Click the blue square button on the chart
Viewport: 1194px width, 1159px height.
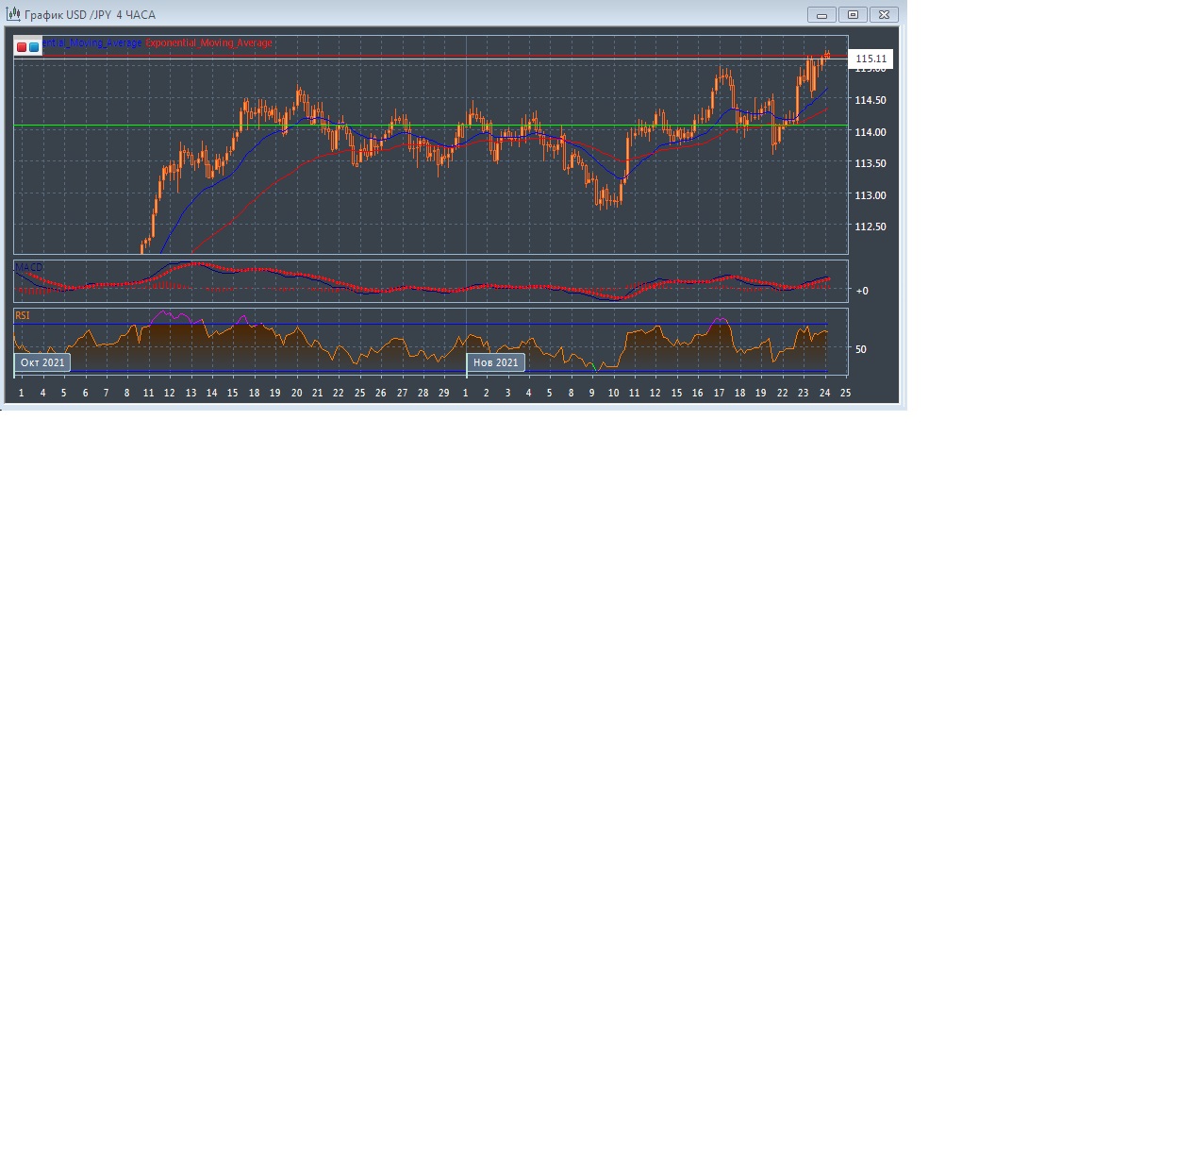[x=34, y=46]
